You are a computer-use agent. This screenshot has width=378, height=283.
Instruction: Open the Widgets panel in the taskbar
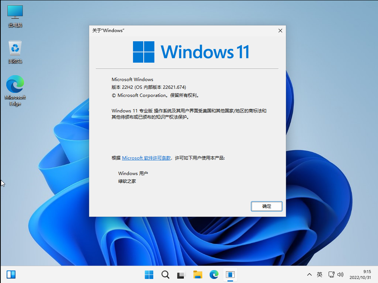pos(11,274)
